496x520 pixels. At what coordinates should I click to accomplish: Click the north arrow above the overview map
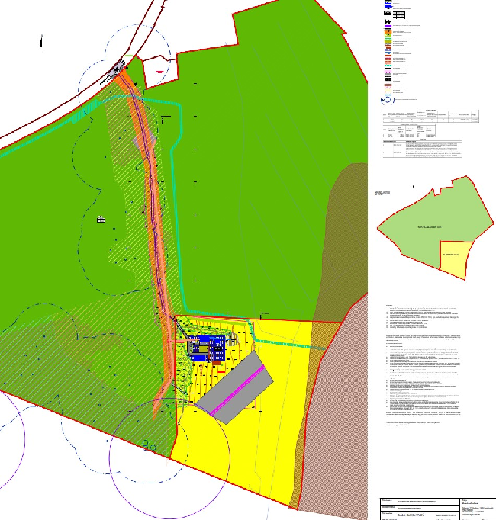pyautogui.click(x=414, y=185)
